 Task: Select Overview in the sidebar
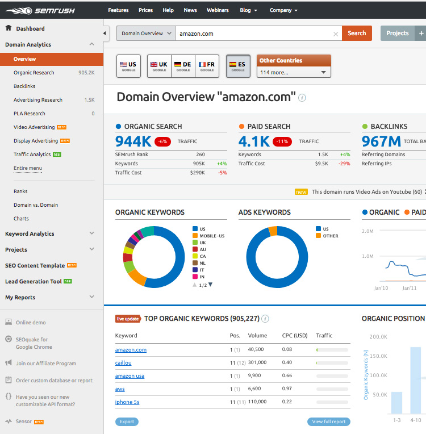click(x=52, y=59)
